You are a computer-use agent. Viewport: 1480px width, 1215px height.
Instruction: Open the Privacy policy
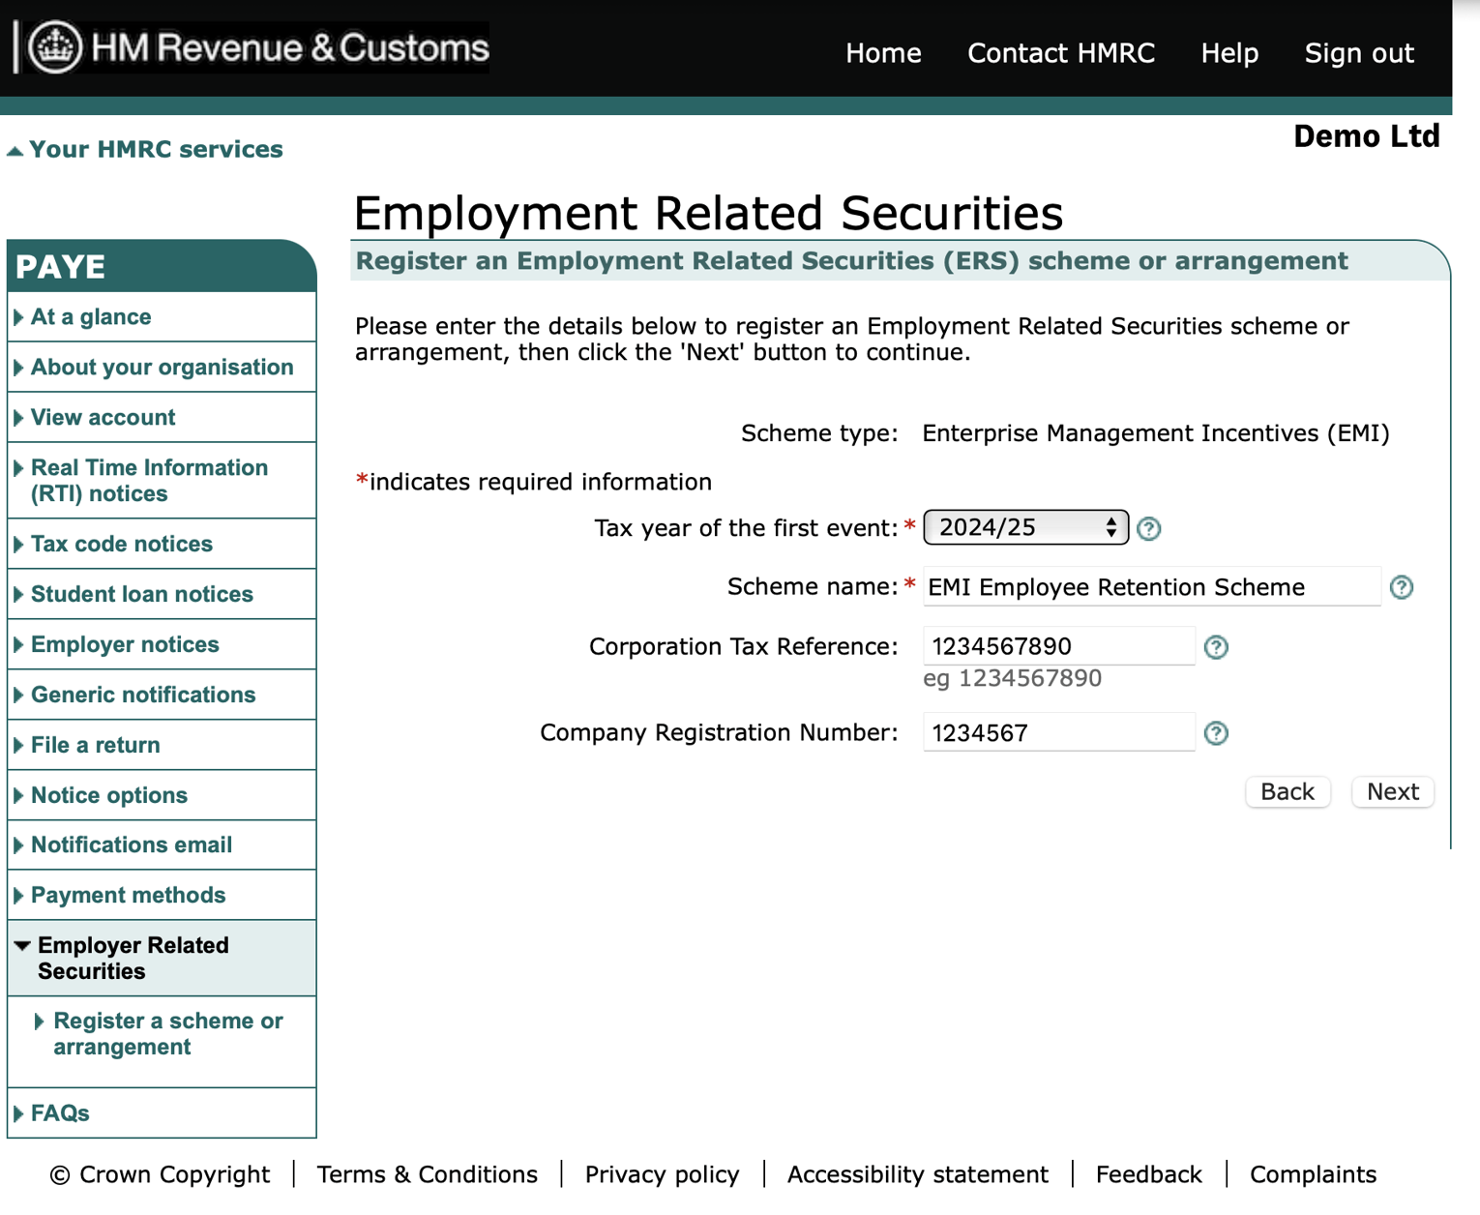661,1174
